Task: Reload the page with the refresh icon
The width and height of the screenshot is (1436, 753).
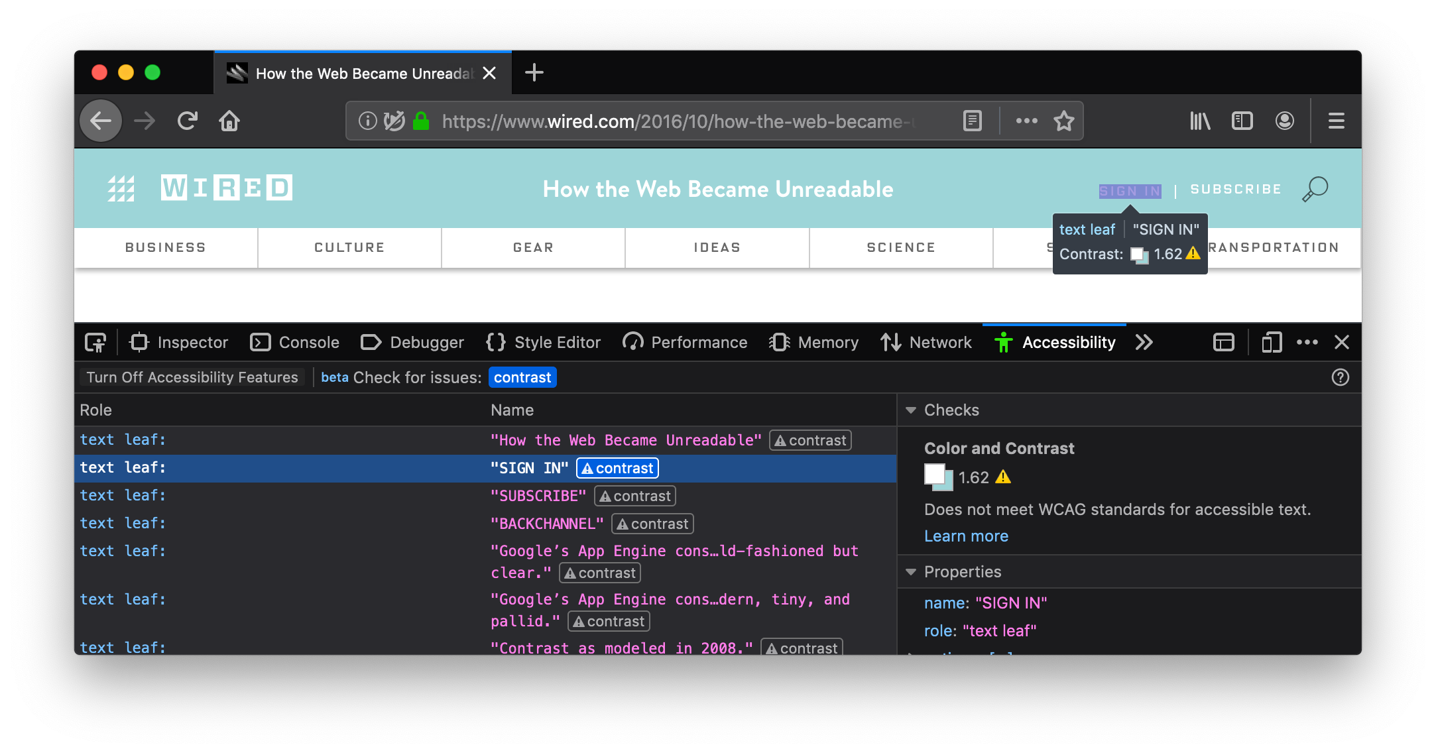Action: point(188,121)
